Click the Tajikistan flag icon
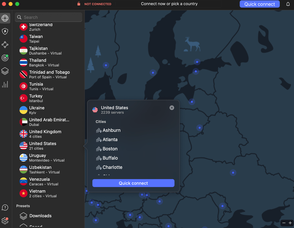The height and width of the screenshot is (228, 294). 24,50
